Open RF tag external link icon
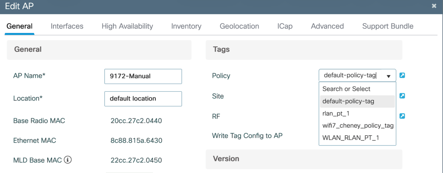The width and height of the screenshot is (443, 173). (402, 116)
